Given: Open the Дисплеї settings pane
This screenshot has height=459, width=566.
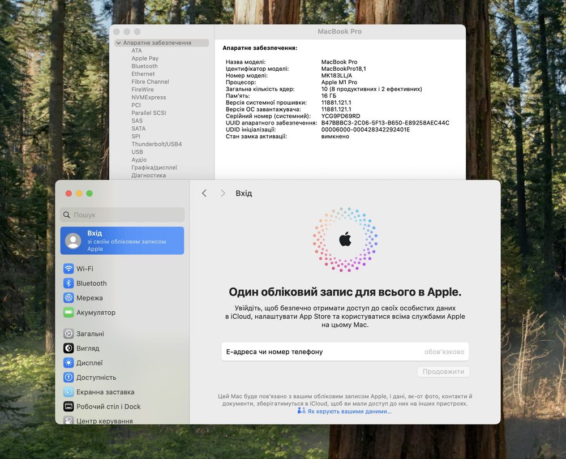Looking at the screenshot, I should (122, 363).
